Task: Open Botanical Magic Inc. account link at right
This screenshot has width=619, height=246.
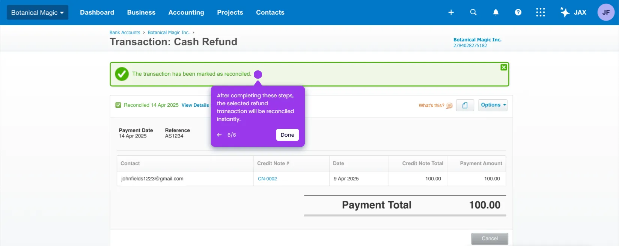Action: 477,40
